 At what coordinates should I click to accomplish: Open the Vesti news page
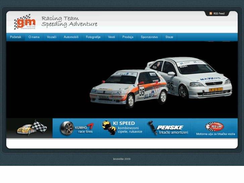pos(111,37)
